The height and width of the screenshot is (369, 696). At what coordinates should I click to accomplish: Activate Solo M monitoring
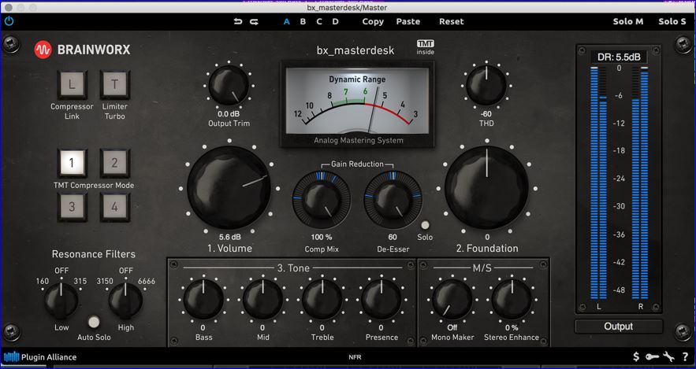[628, 21]
